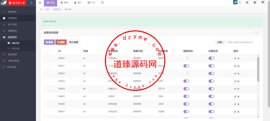Edit row 30430 with pencil icon
The image size is (270, 121).
[235, 58]
